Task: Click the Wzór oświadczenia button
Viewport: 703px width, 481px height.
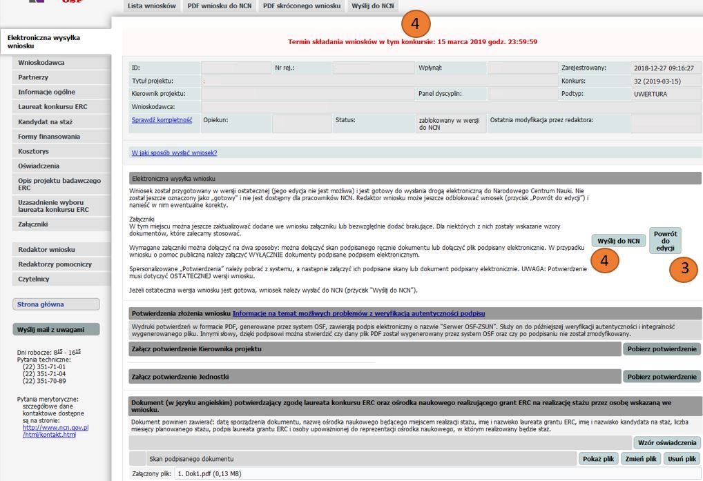Action: click(667, 443)
